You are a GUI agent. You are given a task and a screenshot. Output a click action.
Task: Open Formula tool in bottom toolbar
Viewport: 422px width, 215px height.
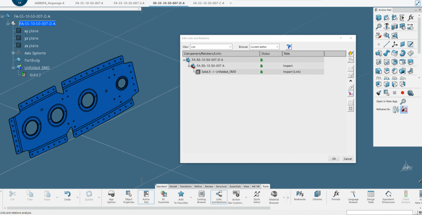336,196
